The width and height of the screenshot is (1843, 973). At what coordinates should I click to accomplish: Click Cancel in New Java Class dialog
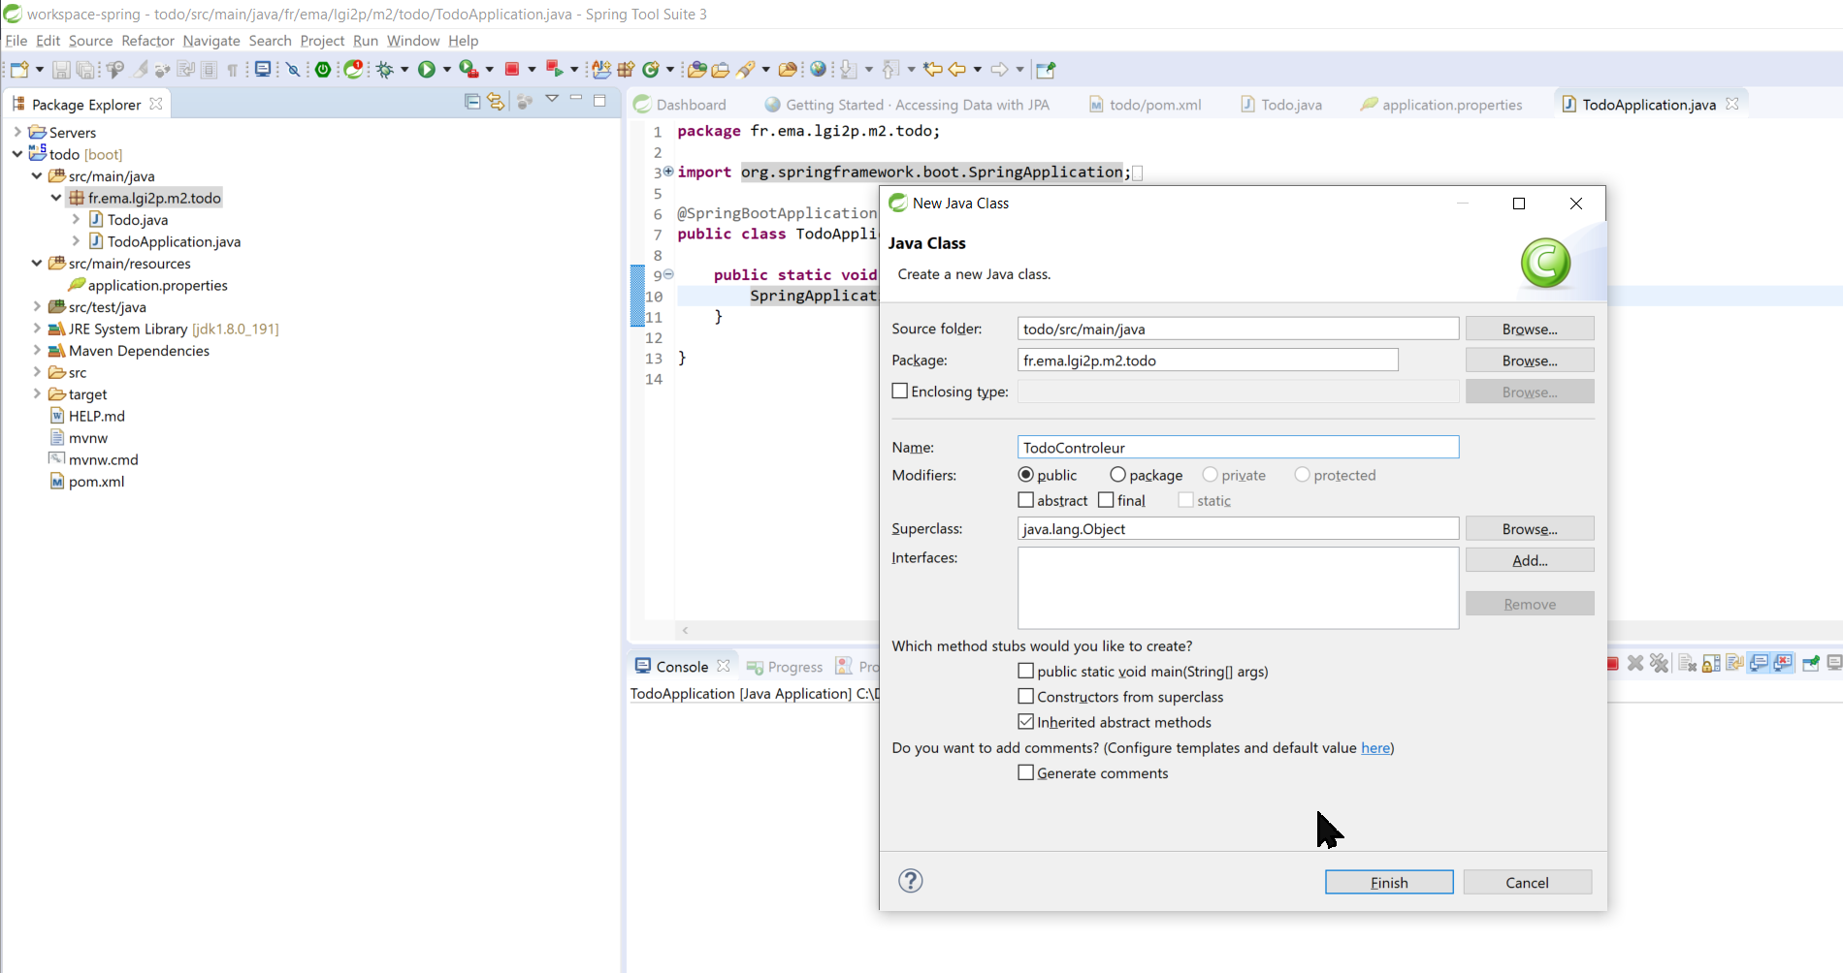coord(1527,882)
